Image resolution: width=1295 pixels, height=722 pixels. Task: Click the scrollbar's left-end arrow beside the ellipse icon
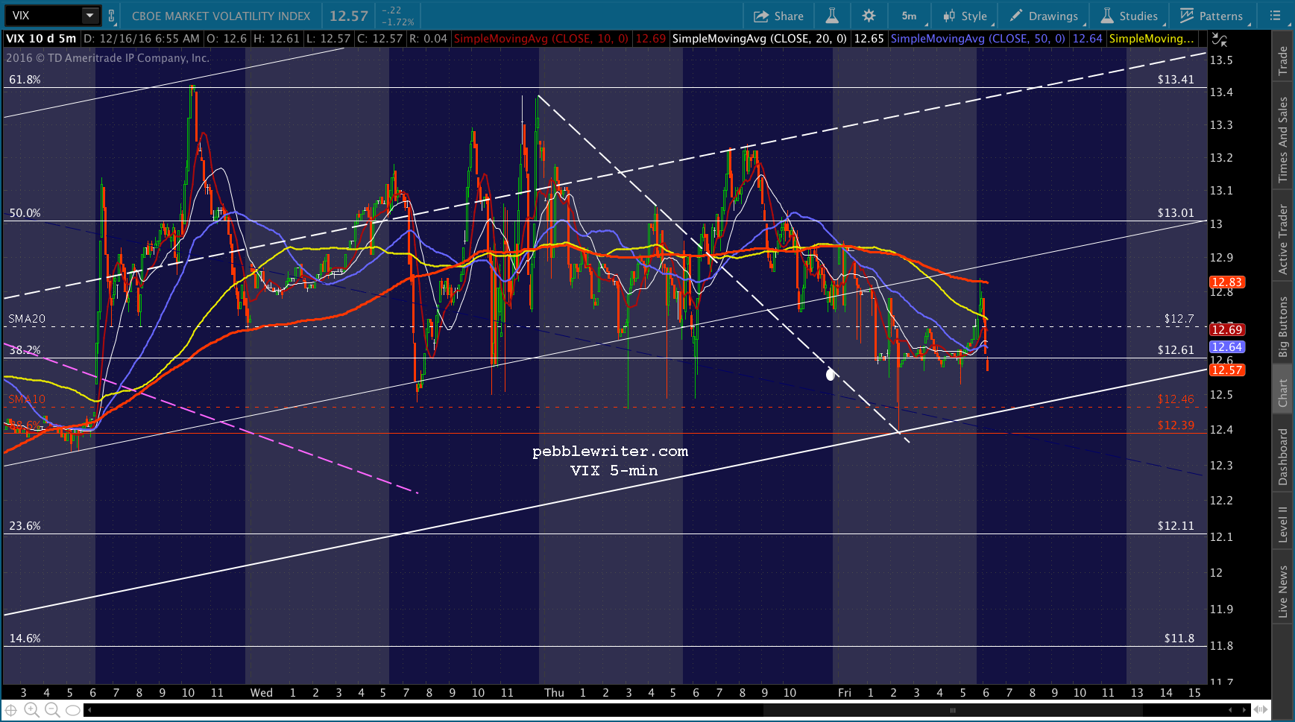[89, 710]
